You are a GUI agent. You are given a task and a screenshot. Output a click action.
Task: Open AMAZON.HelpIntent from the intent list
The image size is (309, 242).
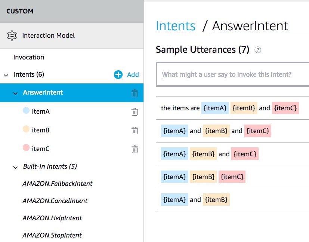[x=52, y=218]
